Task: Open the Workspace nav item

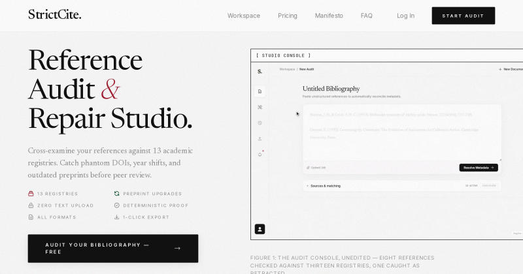Action: click(x=244, y=16)
